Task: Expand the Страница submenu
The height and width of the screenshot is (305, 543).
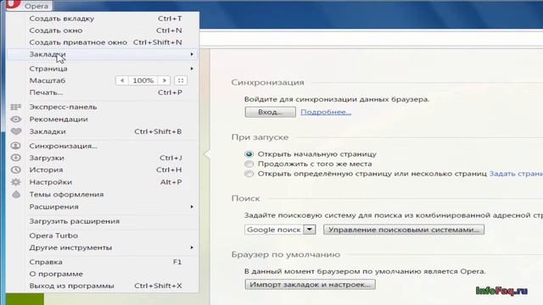Action: click(103, 69)
